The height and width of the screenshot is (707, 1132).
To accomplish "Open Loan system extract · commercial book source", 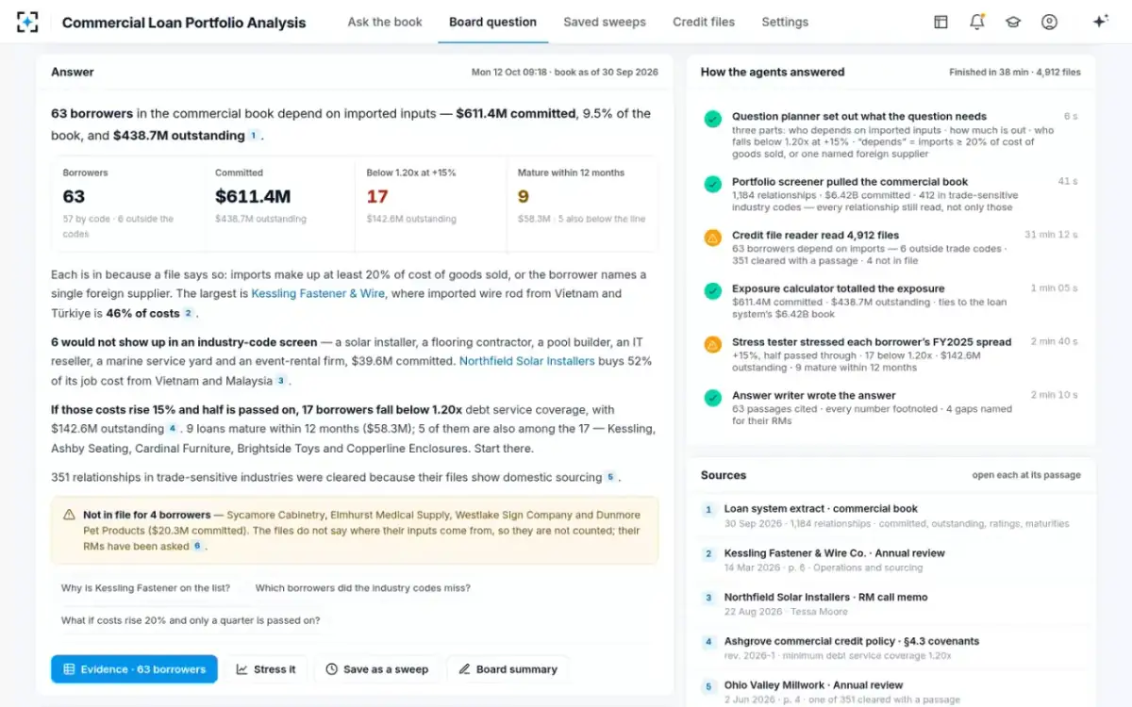I will coord(891,516).
